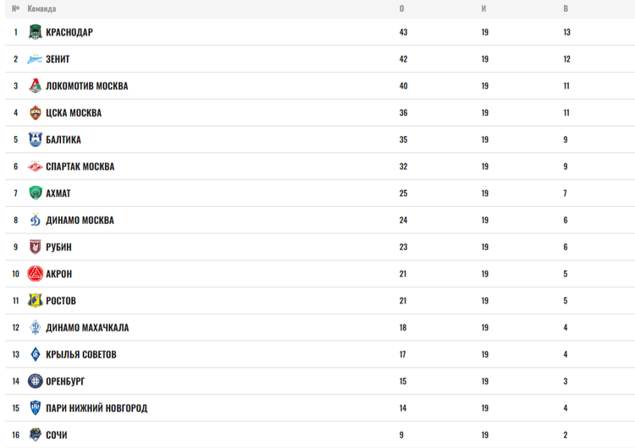Sort table by the И games column header

[x=484, y=9]
